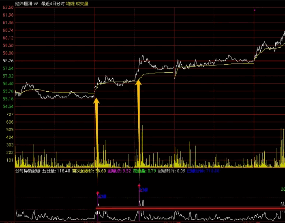Click the 55.78 price axis label
285x223 pixels.
(8, 91)
